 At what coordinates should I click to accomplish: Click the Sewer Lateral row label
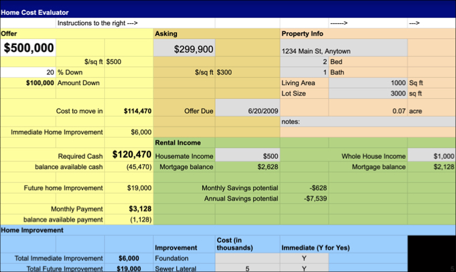(176, 269)
